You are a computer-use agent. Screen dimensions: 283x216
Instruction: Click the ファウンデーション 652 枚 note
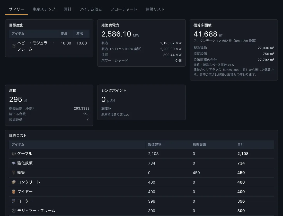pos(225,41)
